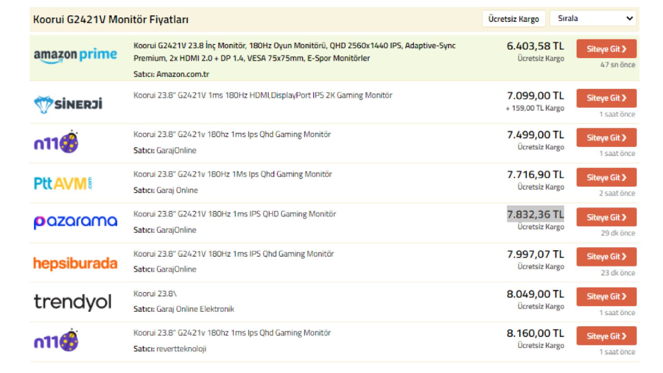Click the price 7.499,00 TL

[535, 135]
